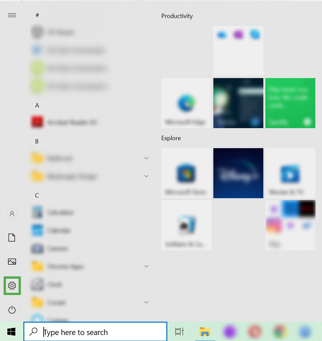
Task: Open the Productivity folder tile with three small icons
Action: pos(238,51)
